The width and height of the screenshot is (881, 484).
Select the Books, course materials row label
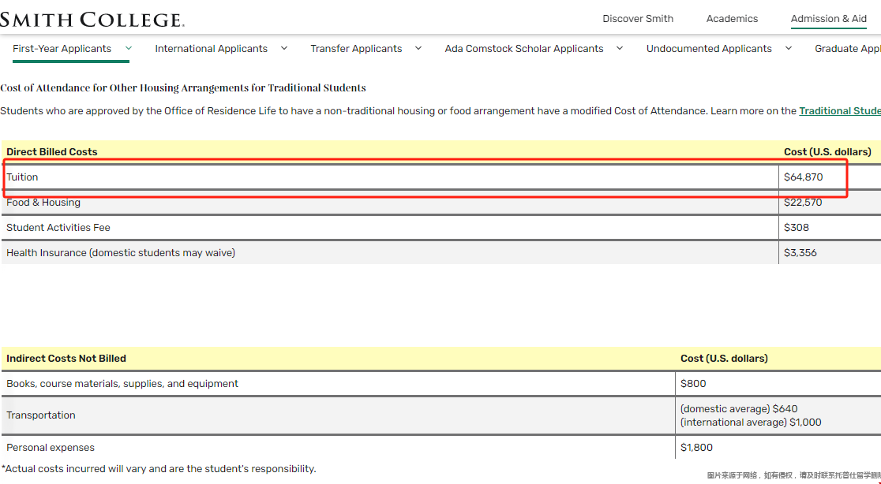pyautogui.click(x=122, y=384)
